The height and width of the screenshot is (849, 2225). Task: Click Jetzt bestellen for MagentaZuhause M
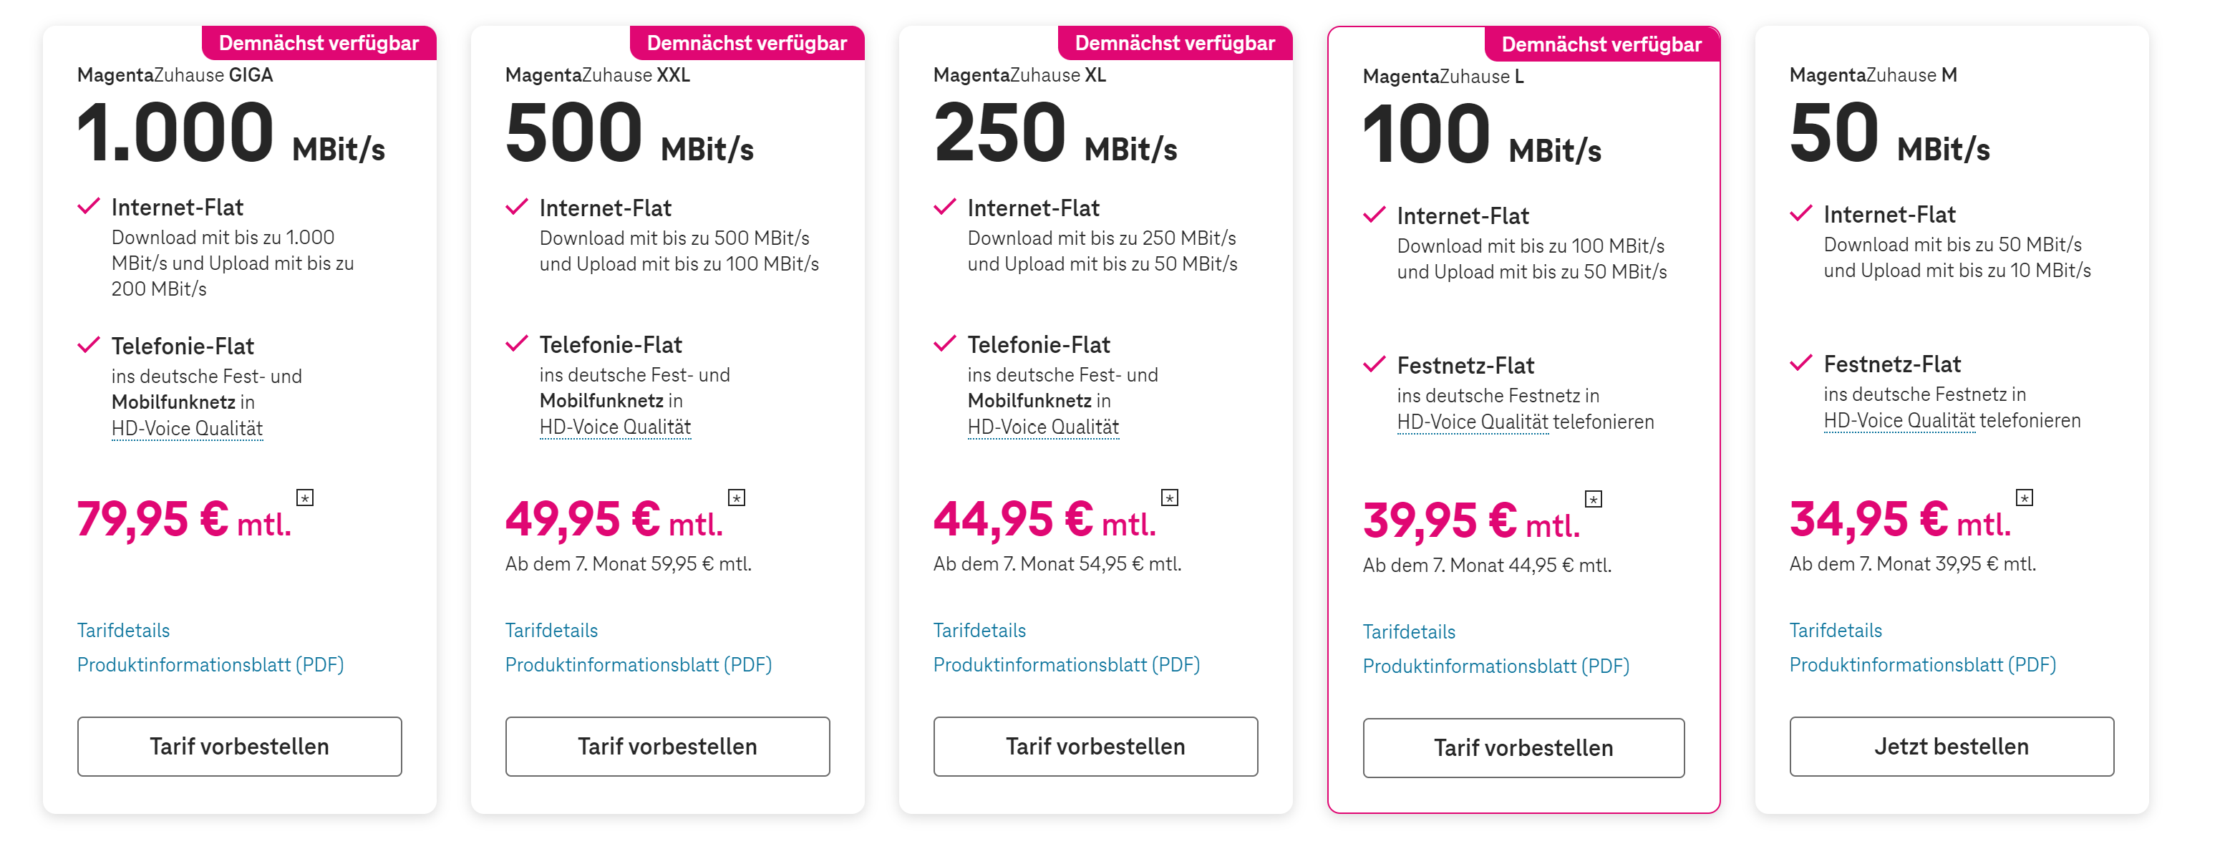(x=1952, y=747)
